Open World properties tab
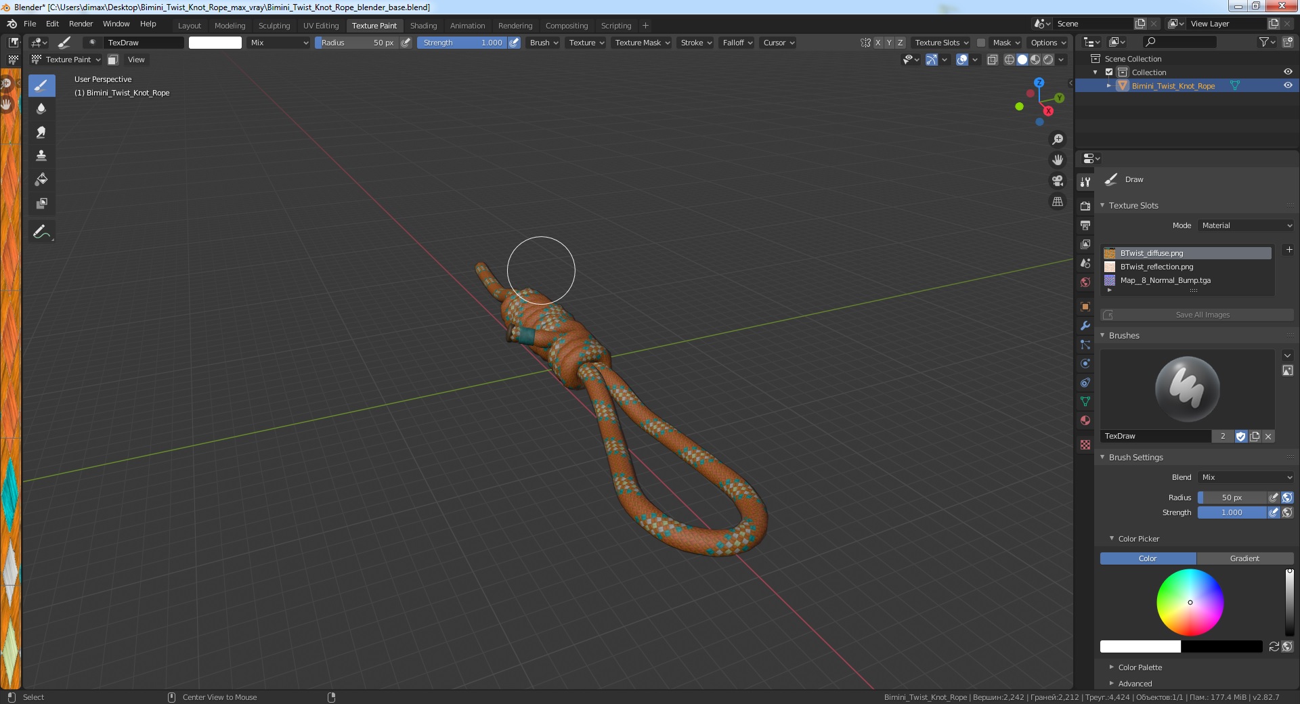Image resolution: width=1300 pixels, height=704 pixels. pos(1085,282)
